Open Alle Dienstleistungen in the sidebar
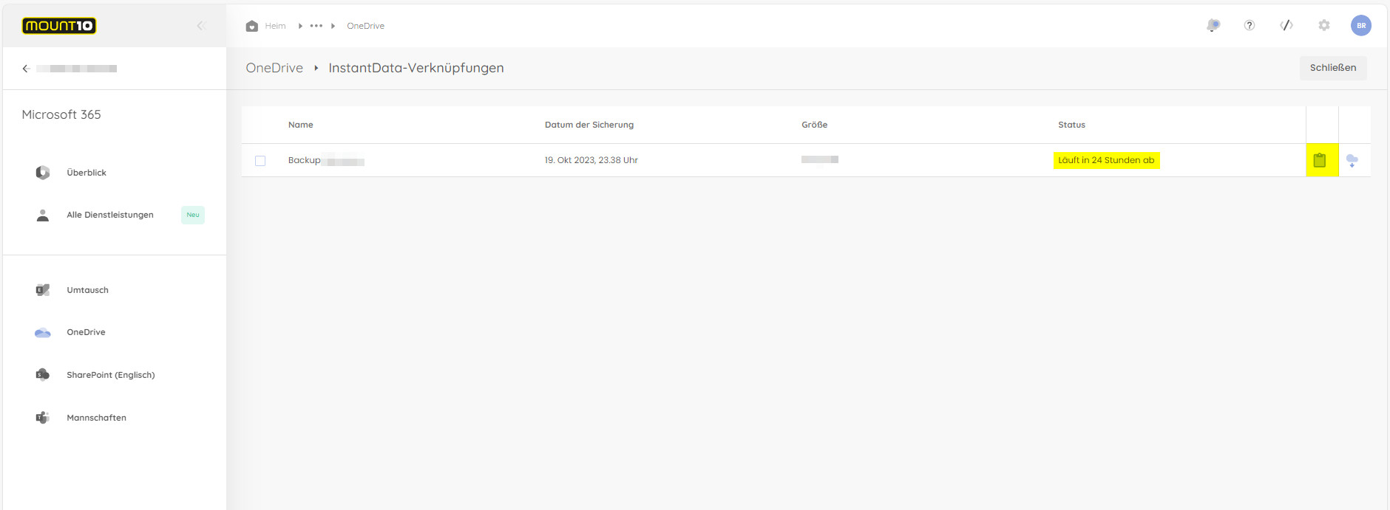Image resolution: width=1390 pixels, height=510 pixels. click(x=110, y=215)
